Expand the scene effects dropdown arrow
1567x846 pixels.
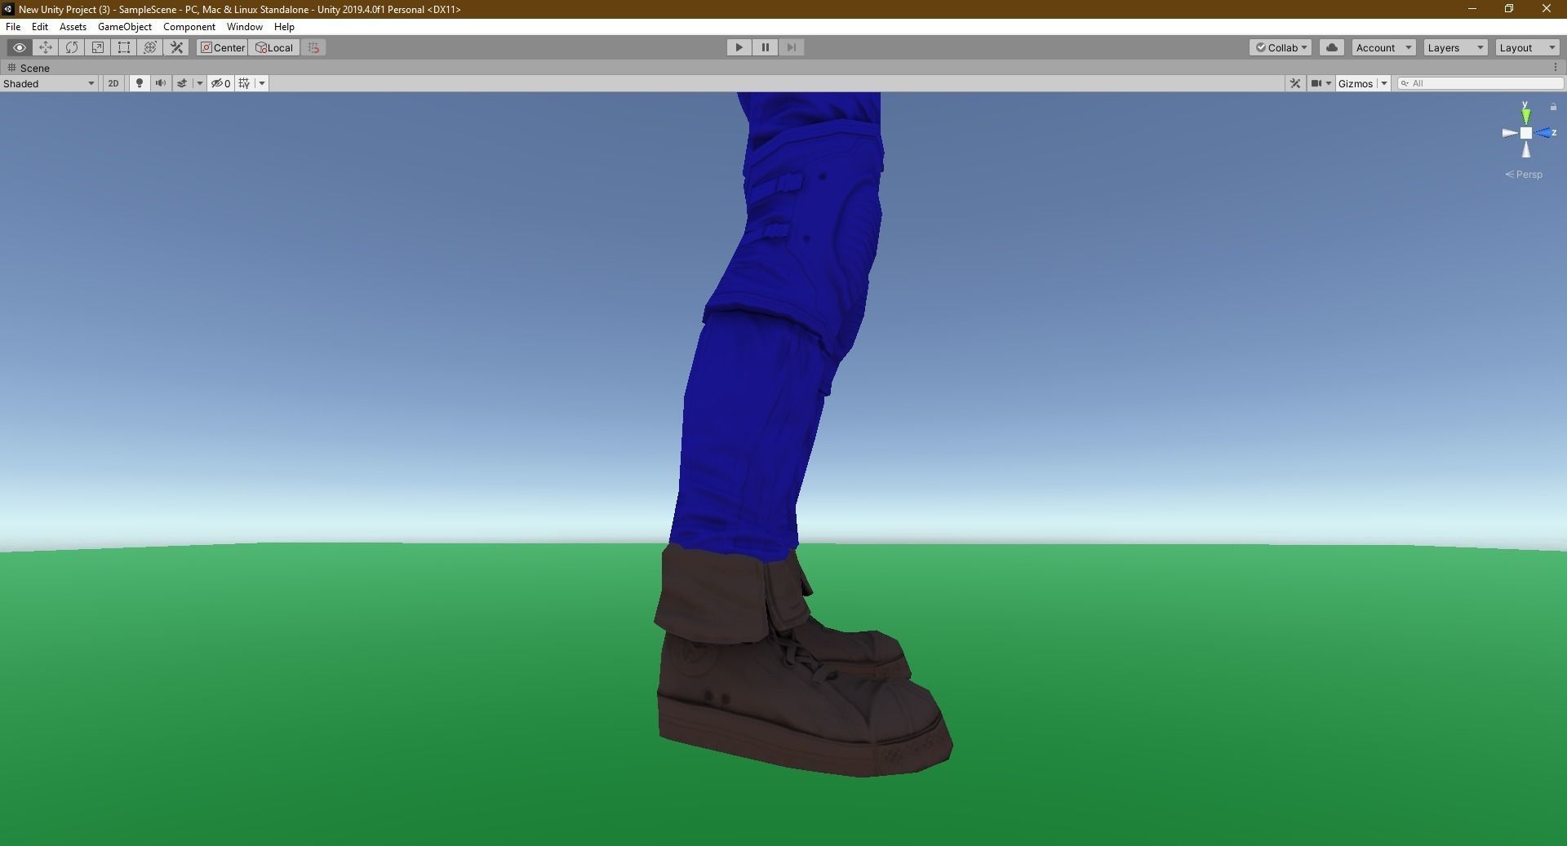tap(199, 83)
